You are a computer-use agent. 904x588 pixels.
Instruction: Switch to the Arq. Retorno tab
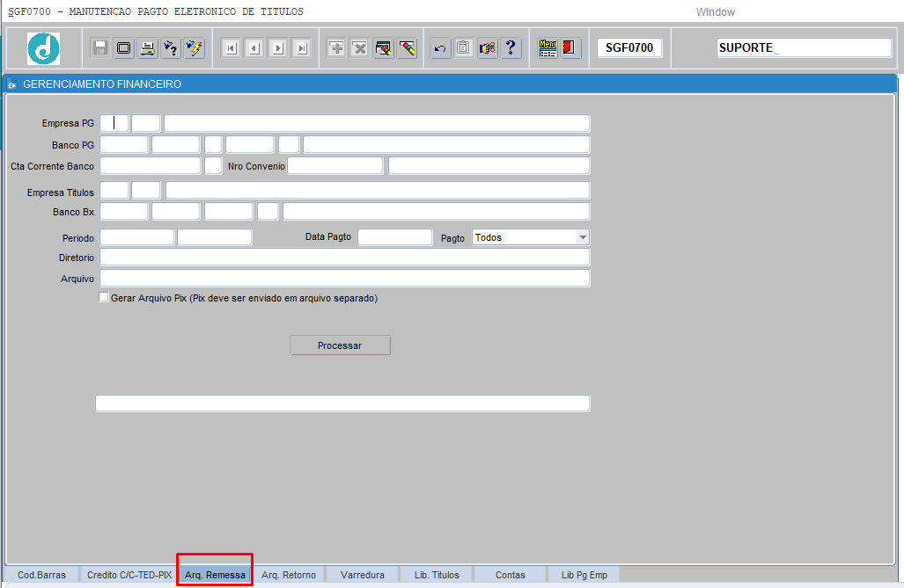[289, 575]
